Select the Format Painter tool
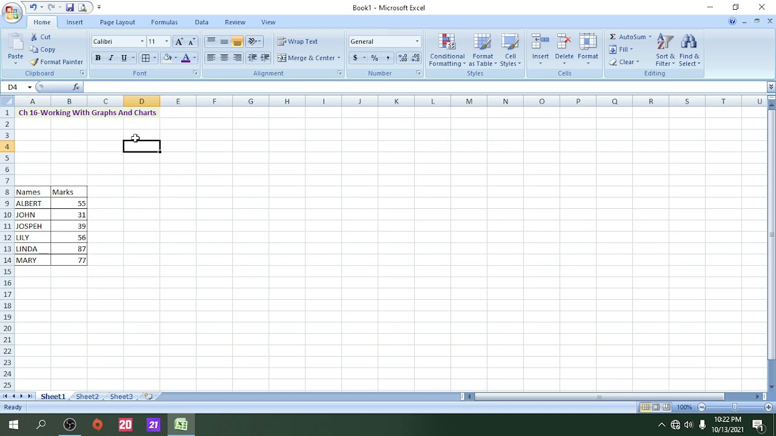Viewport: 776px width, 436px height. point(56,62)
